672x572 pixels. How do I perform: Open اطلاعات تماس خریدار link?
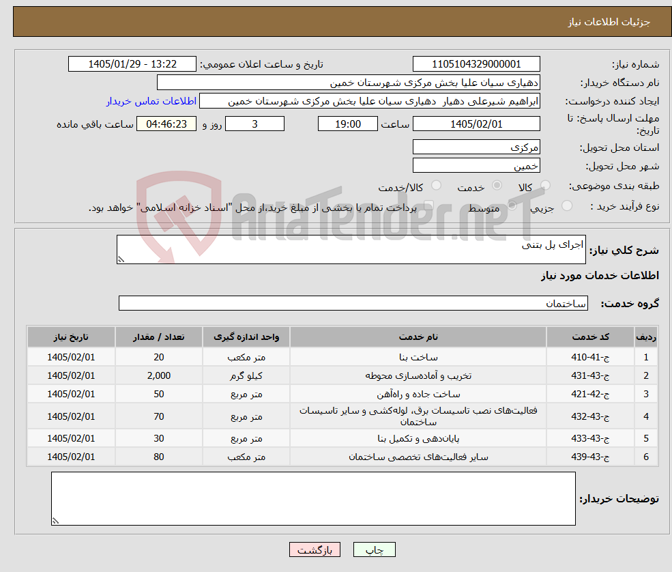[x=151, y=101]
